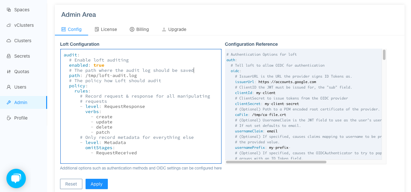The image size is (411, 192).
Task: Click the 'policy:' line in editor
Action: pyautogui.click(x=78, y=86)
